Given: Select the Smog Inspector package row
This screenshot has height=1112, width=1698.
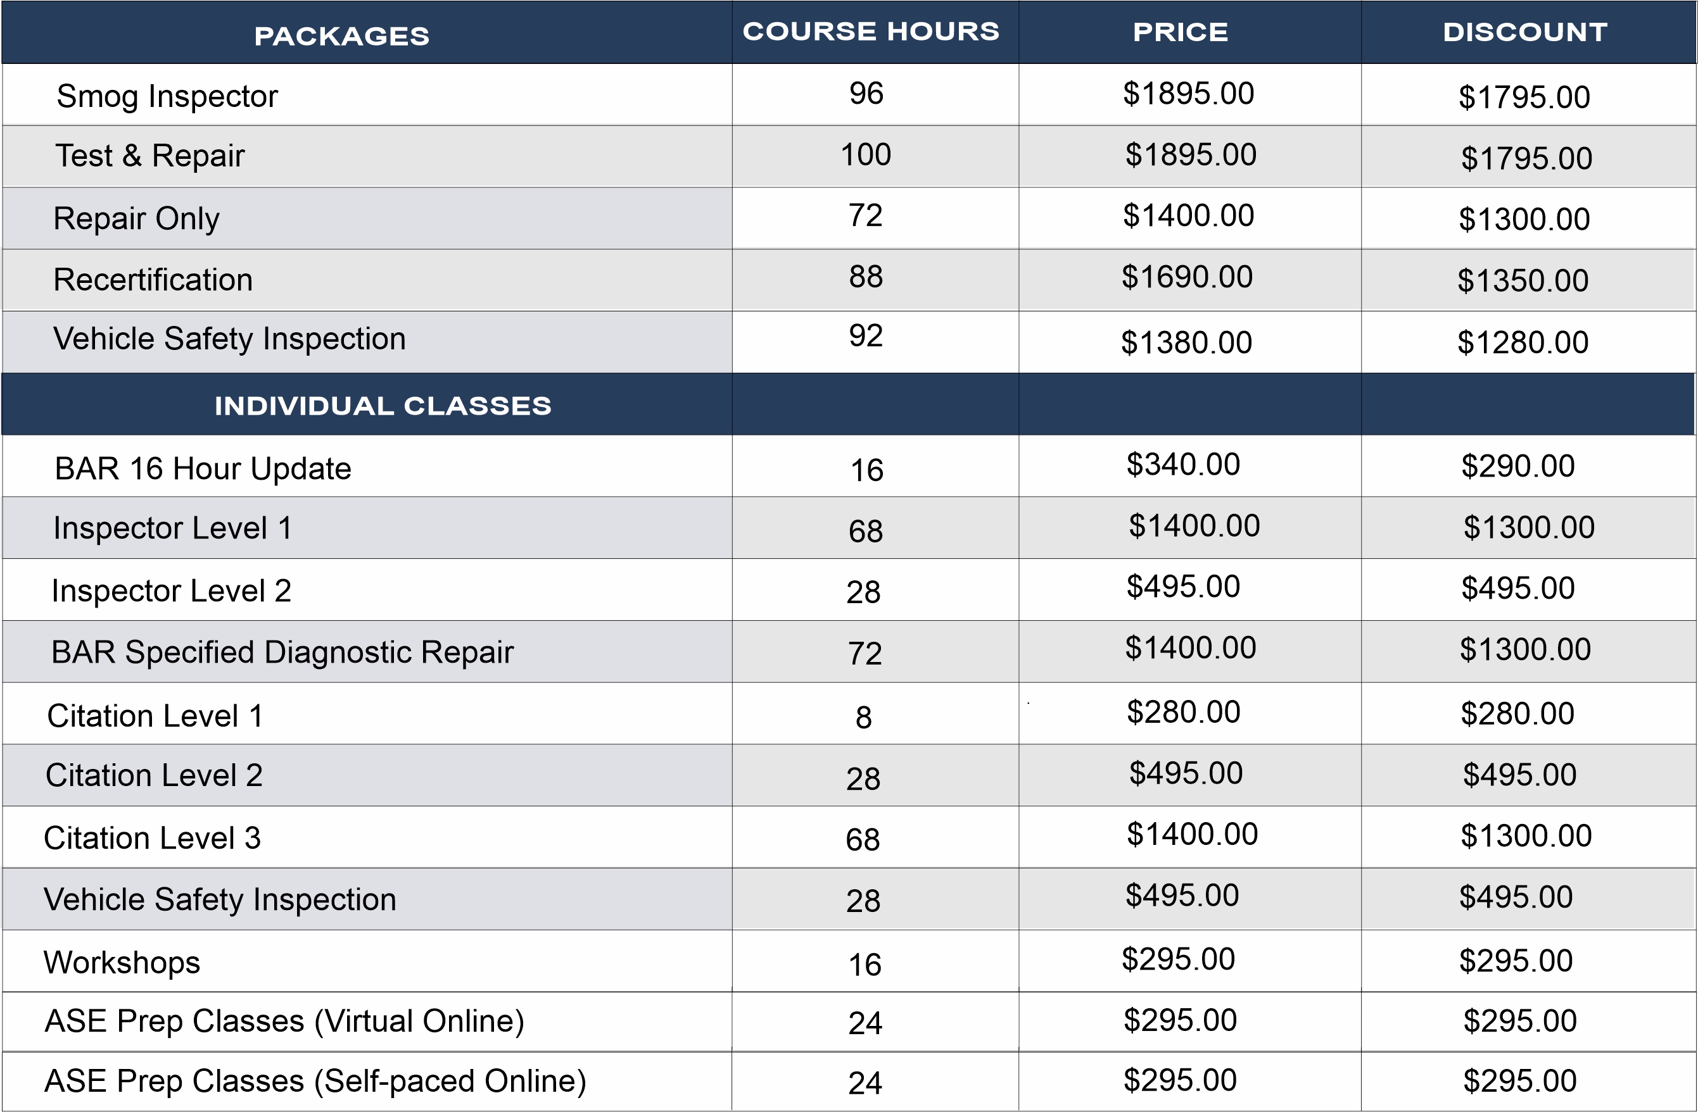Looking at the screenshot, I should pos(167,96).
